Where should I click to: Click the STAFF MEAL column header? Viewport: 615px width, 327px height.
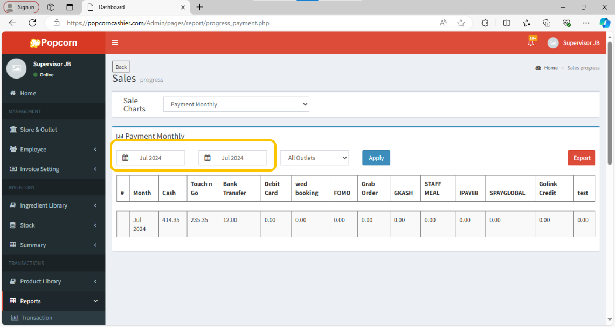(438, 189)
